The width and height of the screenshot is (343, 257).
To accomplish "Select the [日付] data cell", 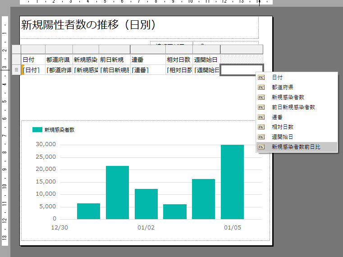I will coord(33,70).
